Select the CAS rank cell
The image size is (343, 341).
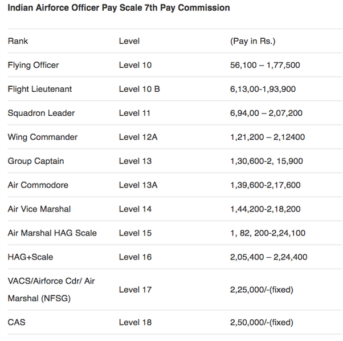[x=17, y=322]
